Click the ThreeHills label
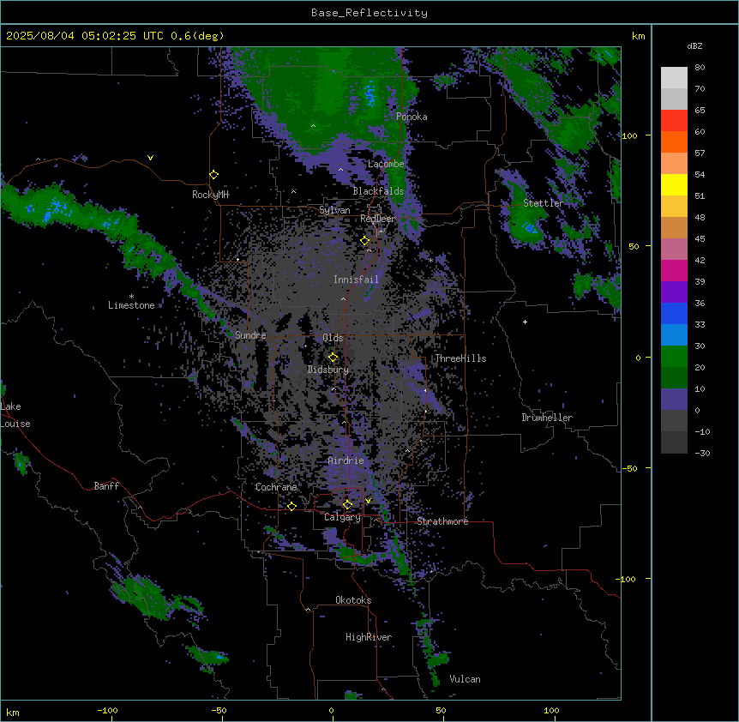This screenshot has height=722, width=739. (460, 358)
